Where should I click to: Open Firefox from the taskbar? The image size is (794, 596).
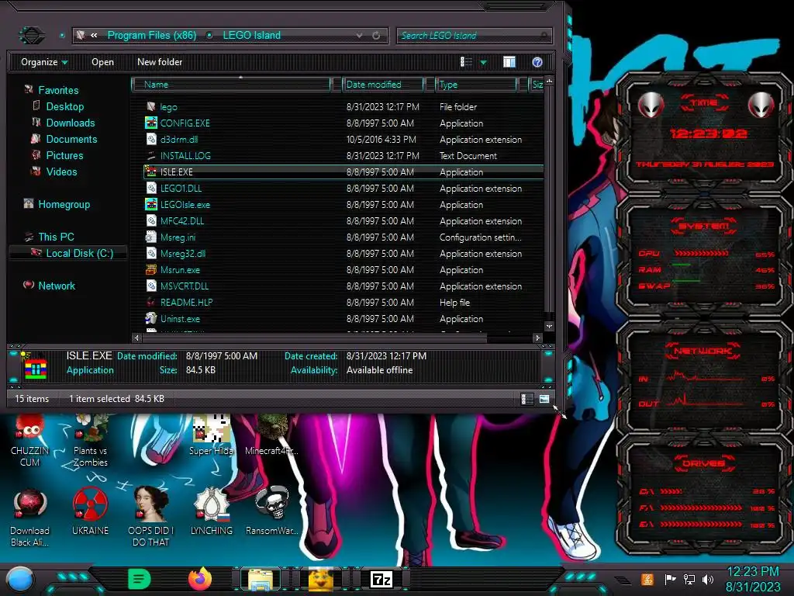point(199,579)
